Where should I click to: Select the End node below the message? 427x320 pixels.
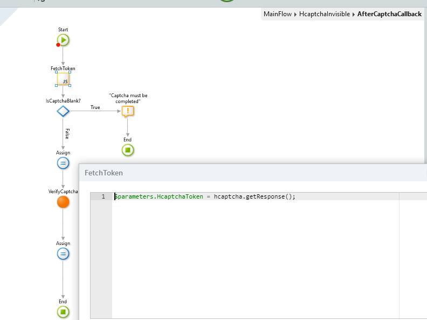(x=127, y=150)
